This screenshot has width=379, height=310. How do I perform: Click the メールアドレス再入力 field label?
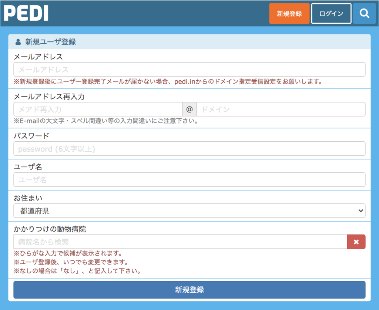pos(49,97)
